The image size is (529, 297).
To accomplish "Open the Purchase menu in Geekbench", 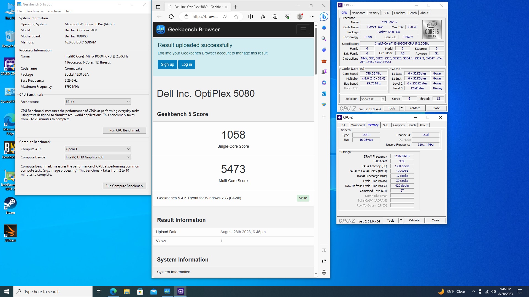I will (x=54, y=11).
